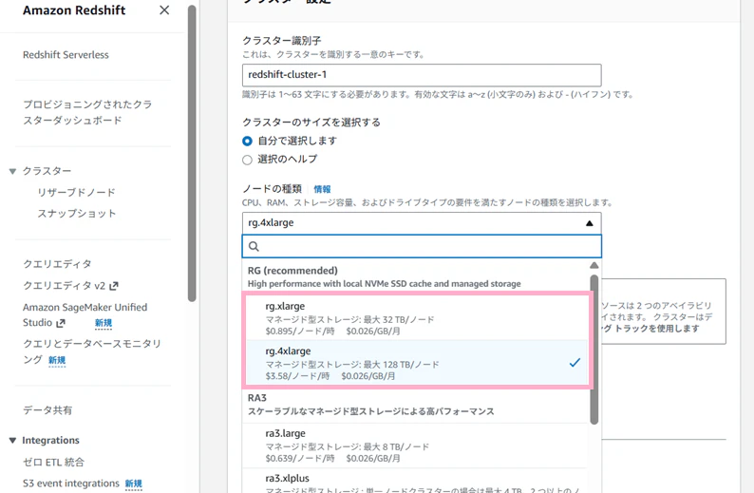The width and height of the screenshot is (754, 493).
Task: Collapse the Integrations section triangle
Action: [13, 441]
